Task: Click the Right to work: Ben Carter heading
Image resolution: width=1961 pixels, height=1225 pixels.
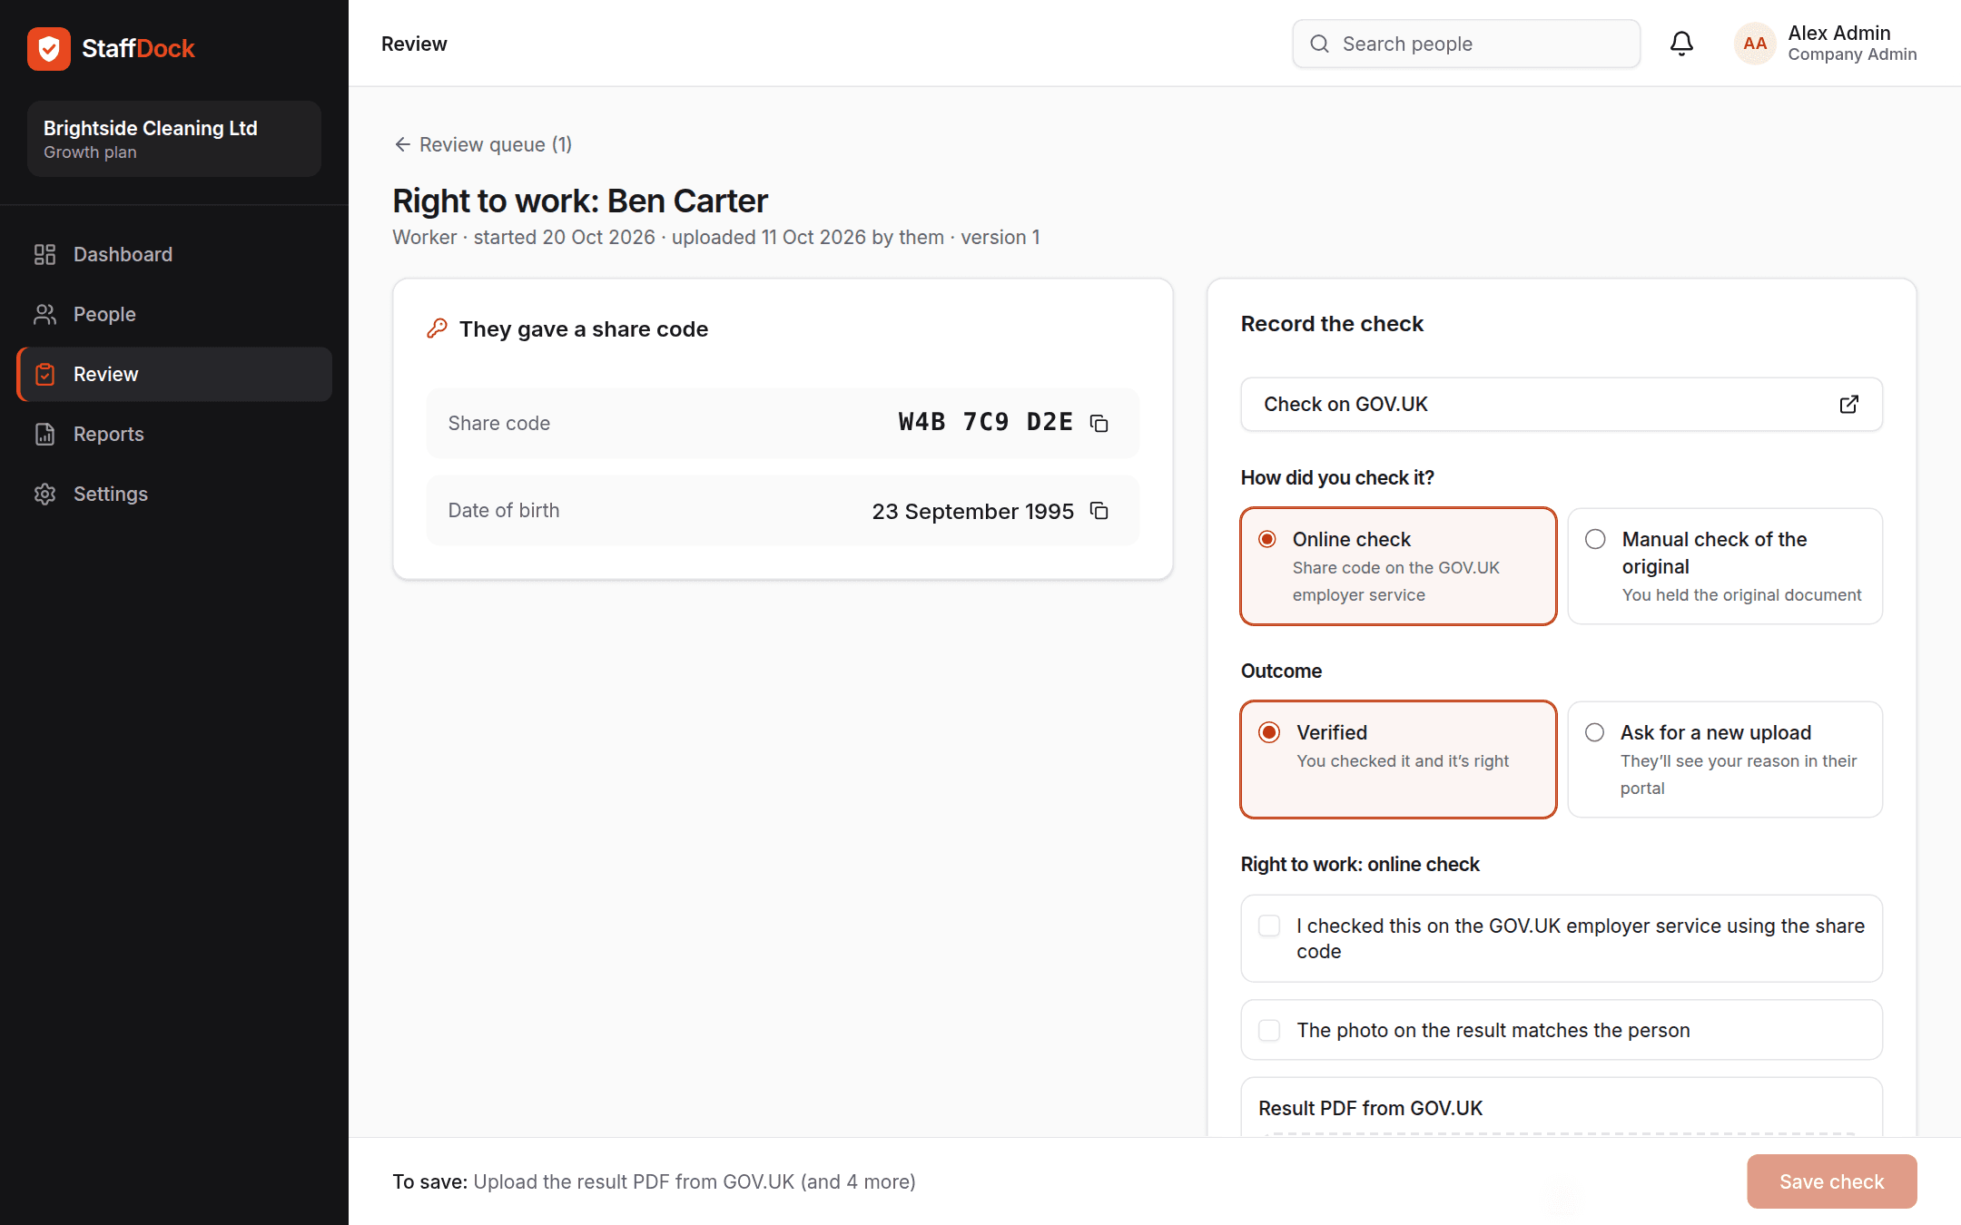Action: (580, 201)
